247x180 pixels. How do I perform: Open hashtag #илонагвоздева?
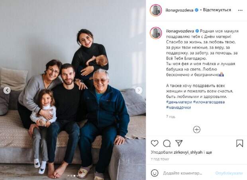[x=209, y=102]
